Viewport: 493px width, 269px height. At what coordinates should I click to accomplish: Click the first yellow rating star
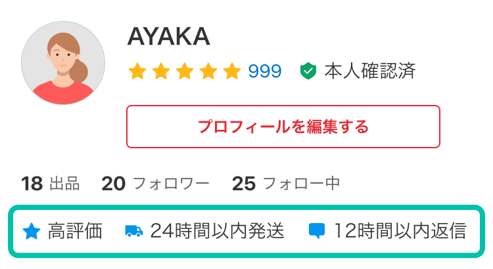tap(137, 71)
